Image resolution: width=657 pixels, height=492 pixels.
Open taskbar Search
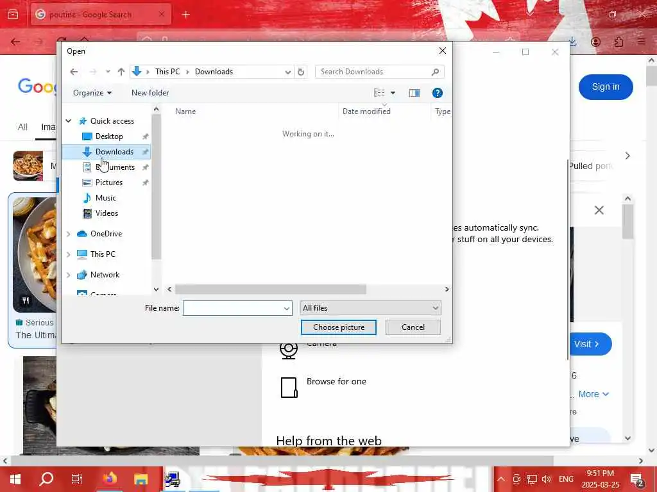pos(46,479)
